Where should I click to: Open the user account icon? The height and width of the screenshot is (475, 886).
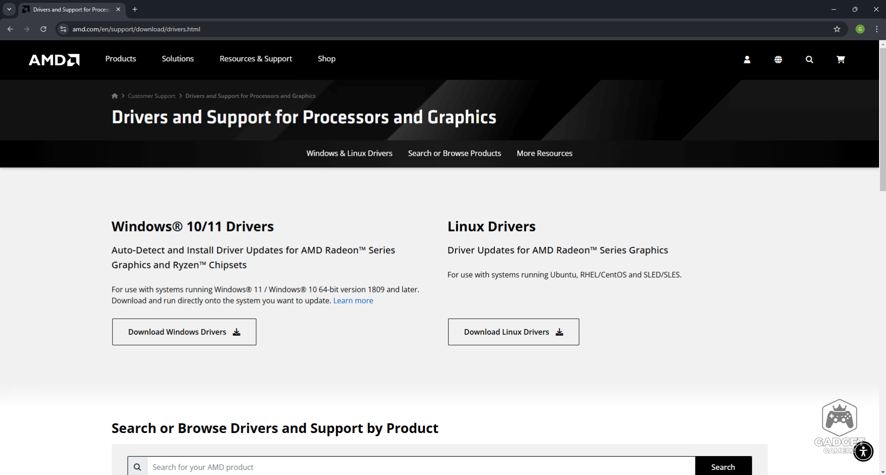point(747,59)
